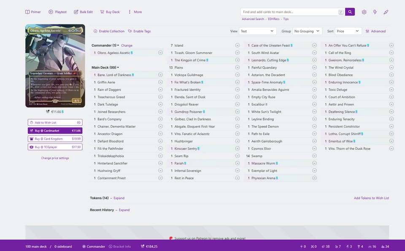Open options circle for Rest in Peace
The width and height of the screenshot is (405, 251).
pyautogui.click(x=238, y=178)
